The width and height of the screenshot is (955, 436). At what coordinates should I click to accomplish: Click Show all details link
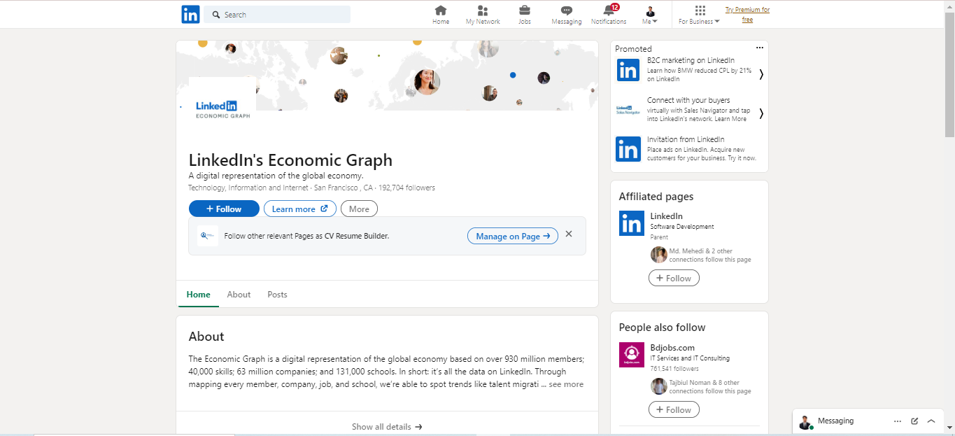coord(387,427)
